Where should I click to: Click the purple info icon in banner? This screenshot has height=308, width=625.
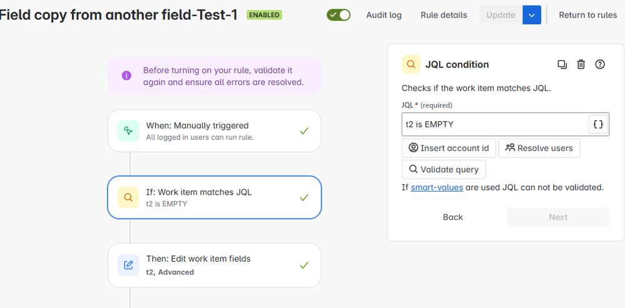pyautogui.click(x=126, y=76)
